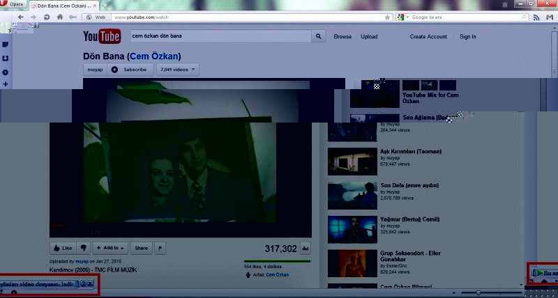
Task: Open the Opera Mail icon
Action: point(550,17)
